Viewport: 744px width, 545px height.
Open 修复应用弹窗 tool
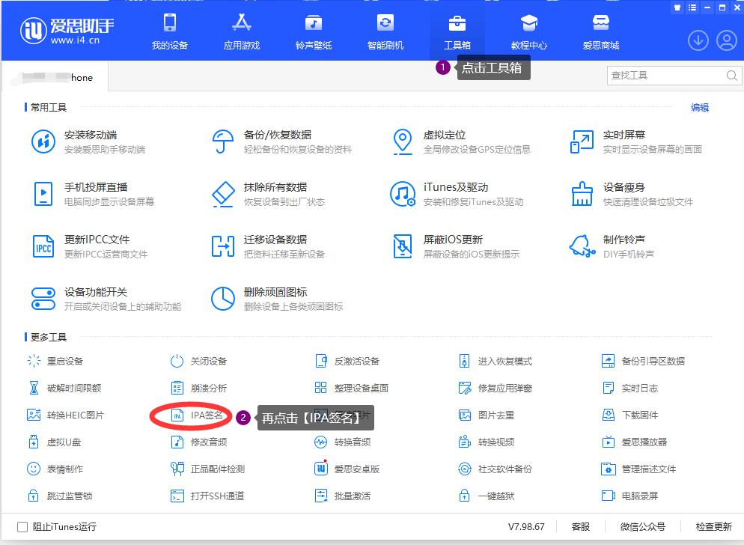click(x=496, y=389)
